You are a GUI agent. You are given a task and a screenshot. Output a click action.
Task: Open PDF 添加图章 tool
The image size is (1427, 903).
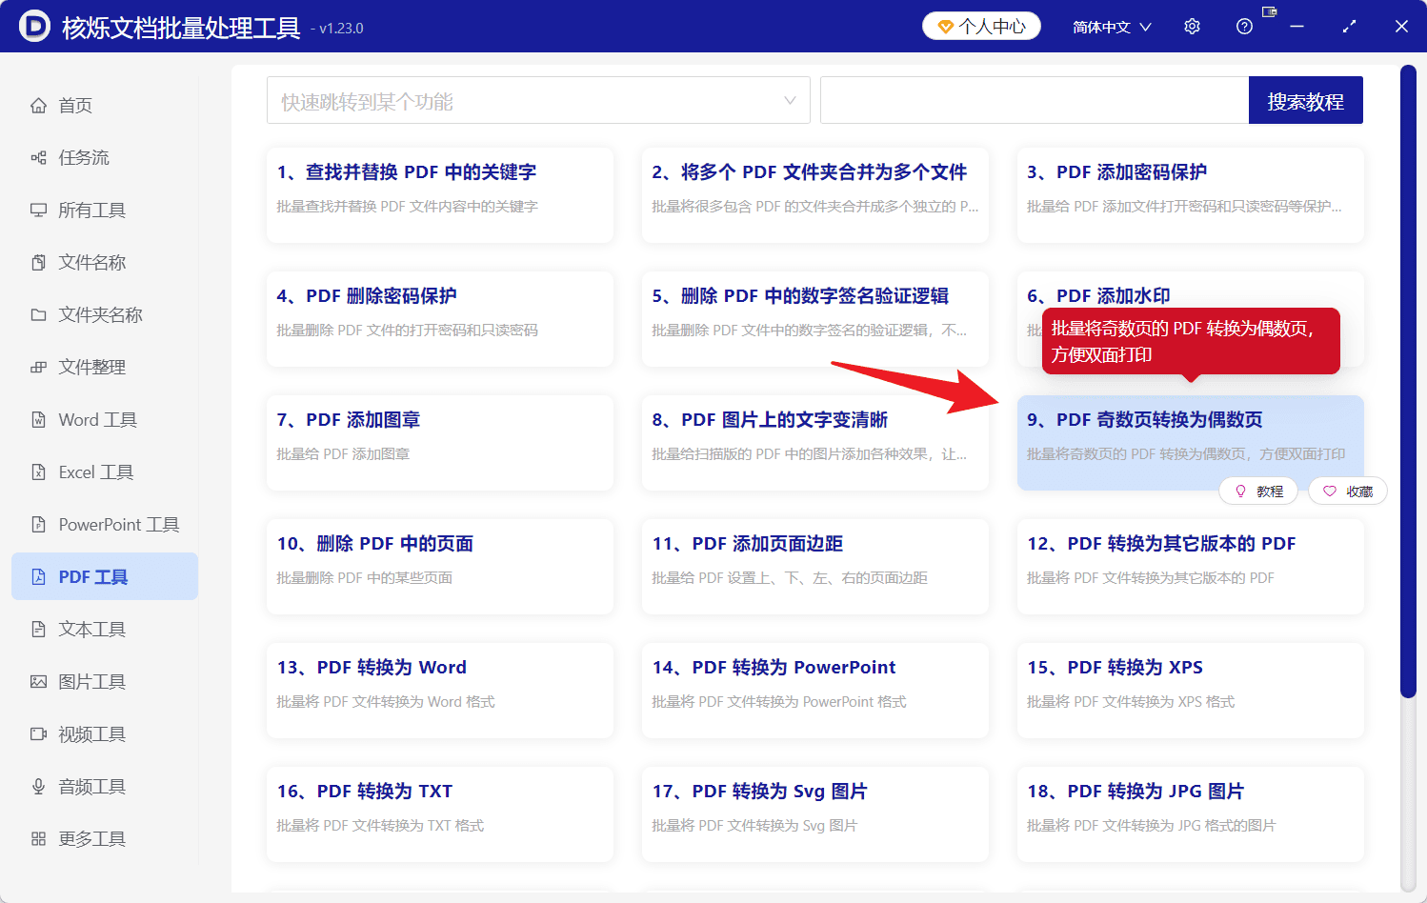(440, 443)
